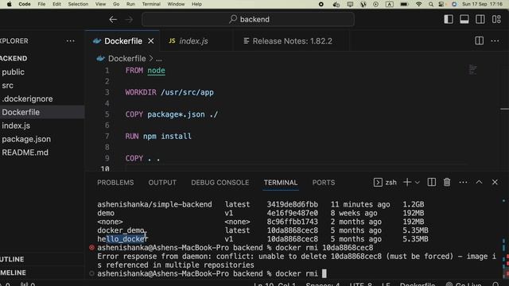Switch to the OUTPUT panel tab
The height and width of the screenshot is (286, 509).
tap(162, 183)
